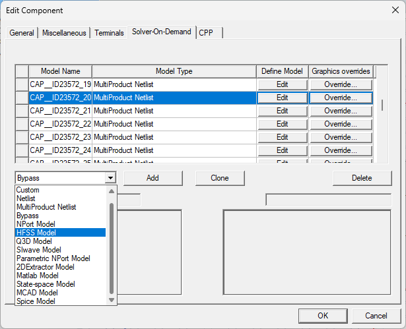Click the Graphics overrides column header
Viewport: 406px width, 329px height.
(x=341, y=71)
